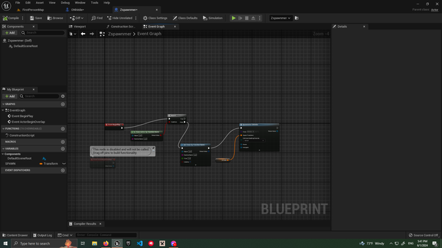Compile the Zspawnmer blueprint

click(11, 18)
